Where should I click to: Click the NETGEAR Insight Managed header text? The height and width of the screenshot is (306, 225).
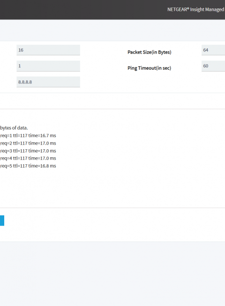196,9
